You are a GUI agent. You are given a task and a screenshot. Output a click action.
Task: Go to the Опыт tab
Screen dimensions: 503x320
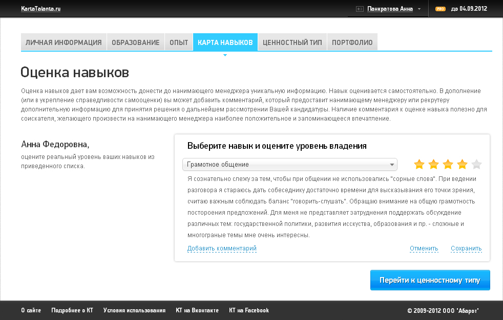[179, 42]
